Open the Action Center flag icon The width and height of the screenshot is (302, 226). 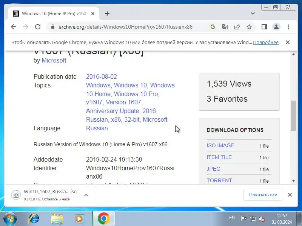[x=243, y=218]
